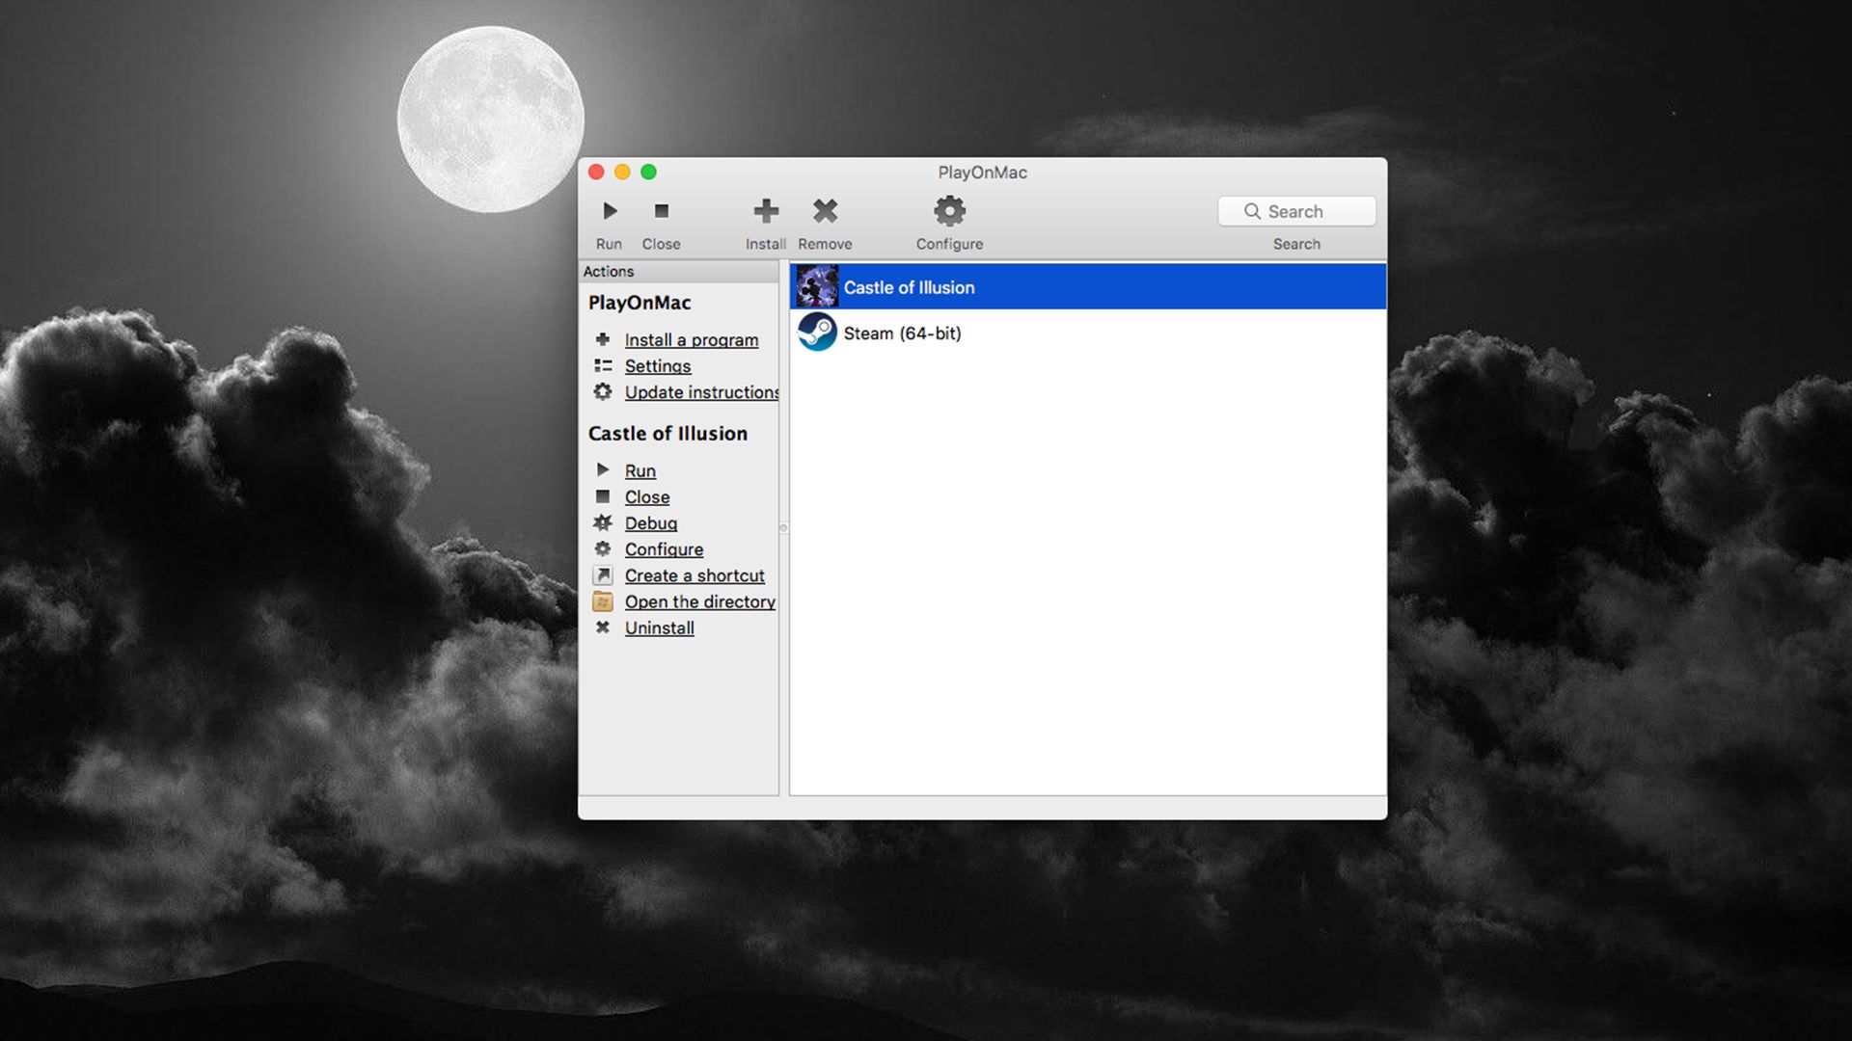Click the Install plus icon in toolbar

click(766, 211)
